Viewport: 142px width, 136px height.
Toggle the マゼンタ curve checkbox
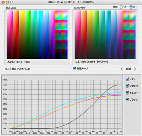tap(127, 86)
